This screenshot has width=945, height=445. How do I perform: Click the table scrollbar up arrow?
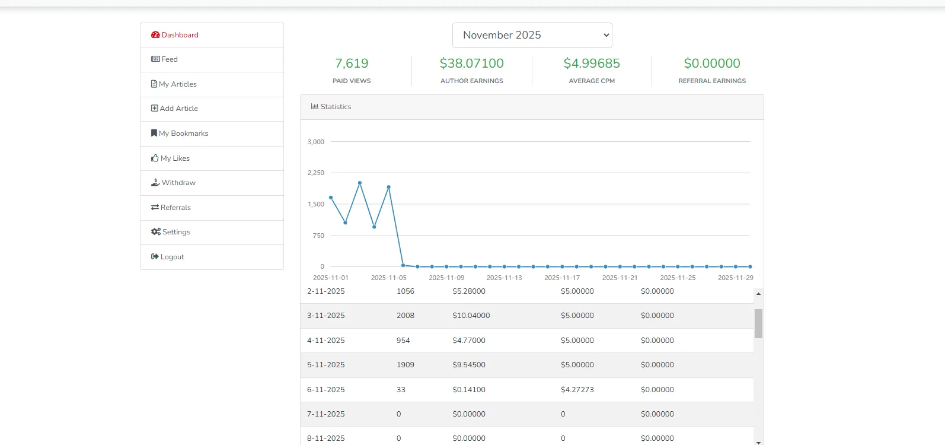point(758,294)
